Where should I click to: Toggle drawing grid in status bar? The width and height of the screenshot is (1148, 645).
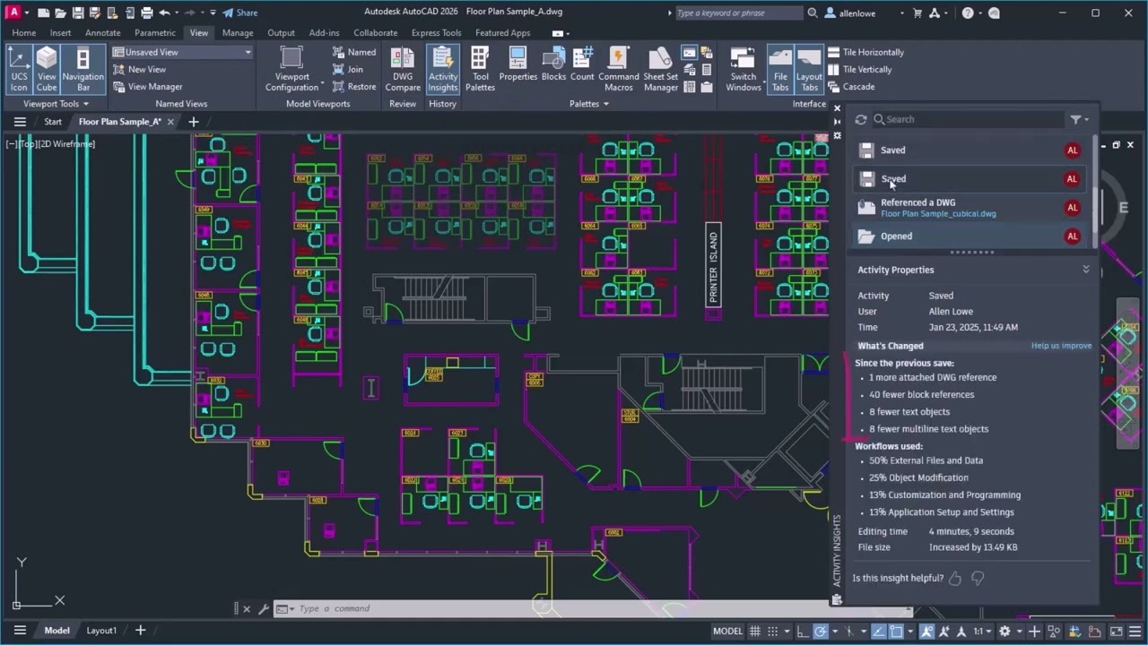755,631
